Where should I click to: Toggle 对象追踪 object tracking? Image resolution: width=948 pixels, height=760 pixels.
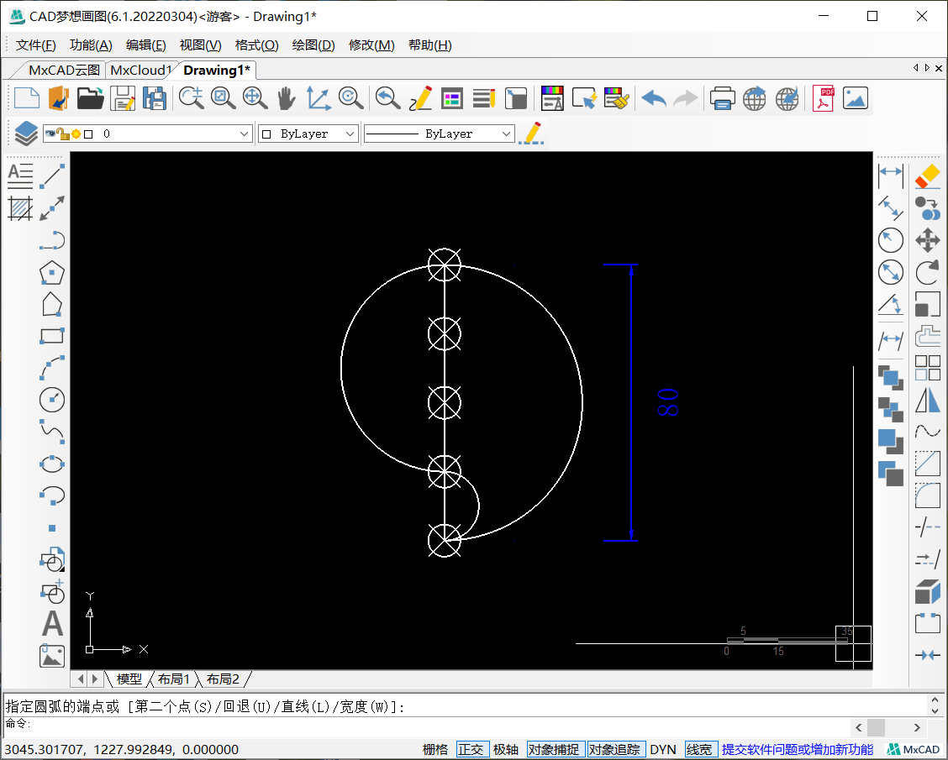(614, 750)
